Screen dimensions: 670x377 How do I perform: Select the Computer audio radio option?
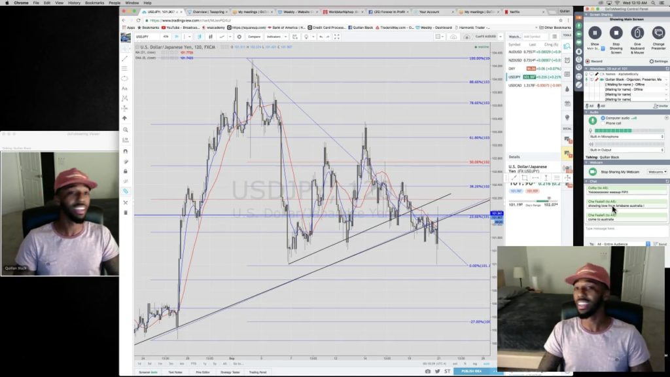(x=603, y=118)
